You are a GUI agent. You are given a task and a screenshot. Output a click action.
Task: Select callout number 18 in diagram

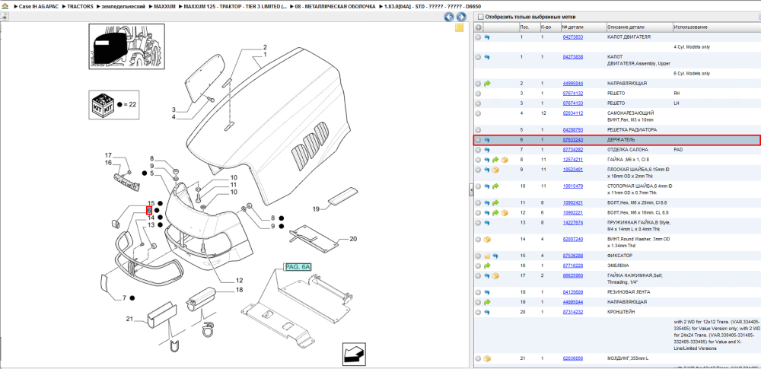tap(239, 290)
